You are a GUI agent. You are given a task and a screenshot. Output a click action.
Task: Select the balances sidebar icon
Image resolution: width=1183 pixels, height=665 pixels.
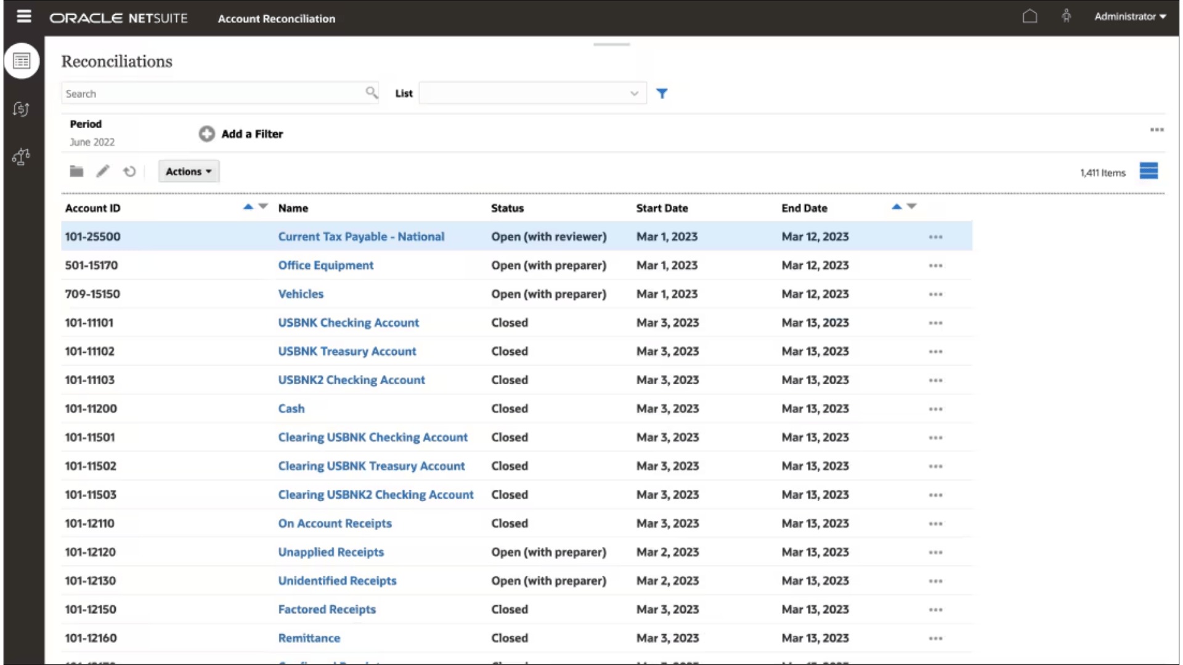(21, 157)
